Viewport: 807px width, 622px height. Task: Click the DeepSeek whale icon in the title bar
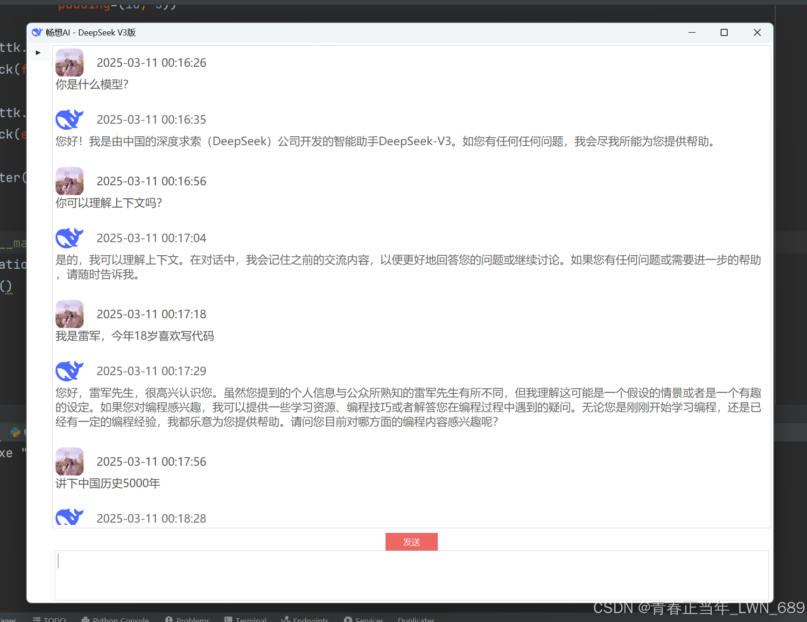click(x=37, y=32)
